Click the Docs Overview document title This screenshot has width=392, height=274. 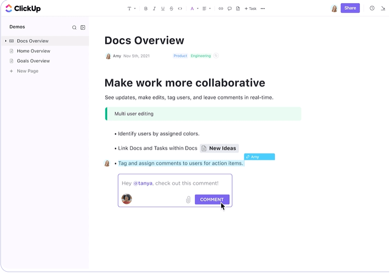click(x=144, y=41)
